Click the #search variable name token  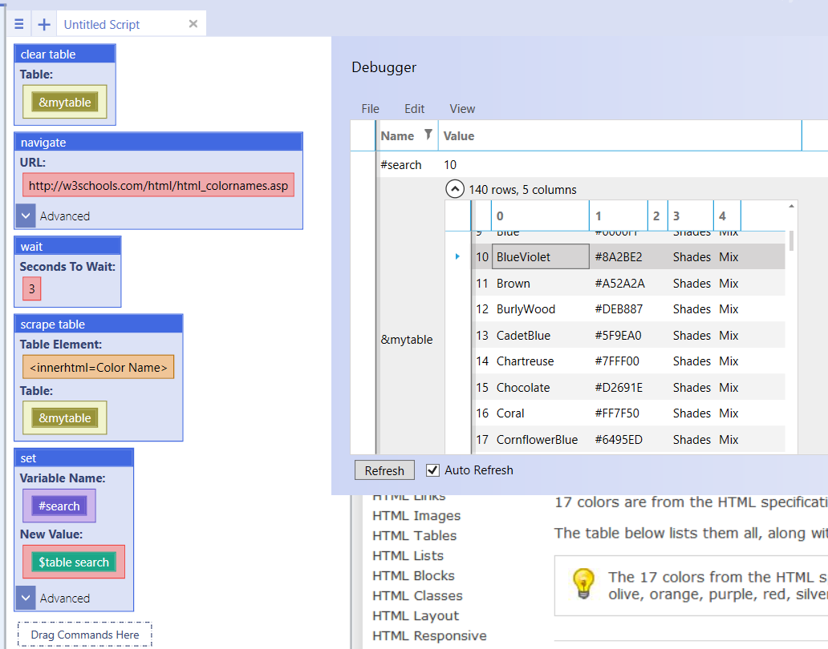coord(59,506)
